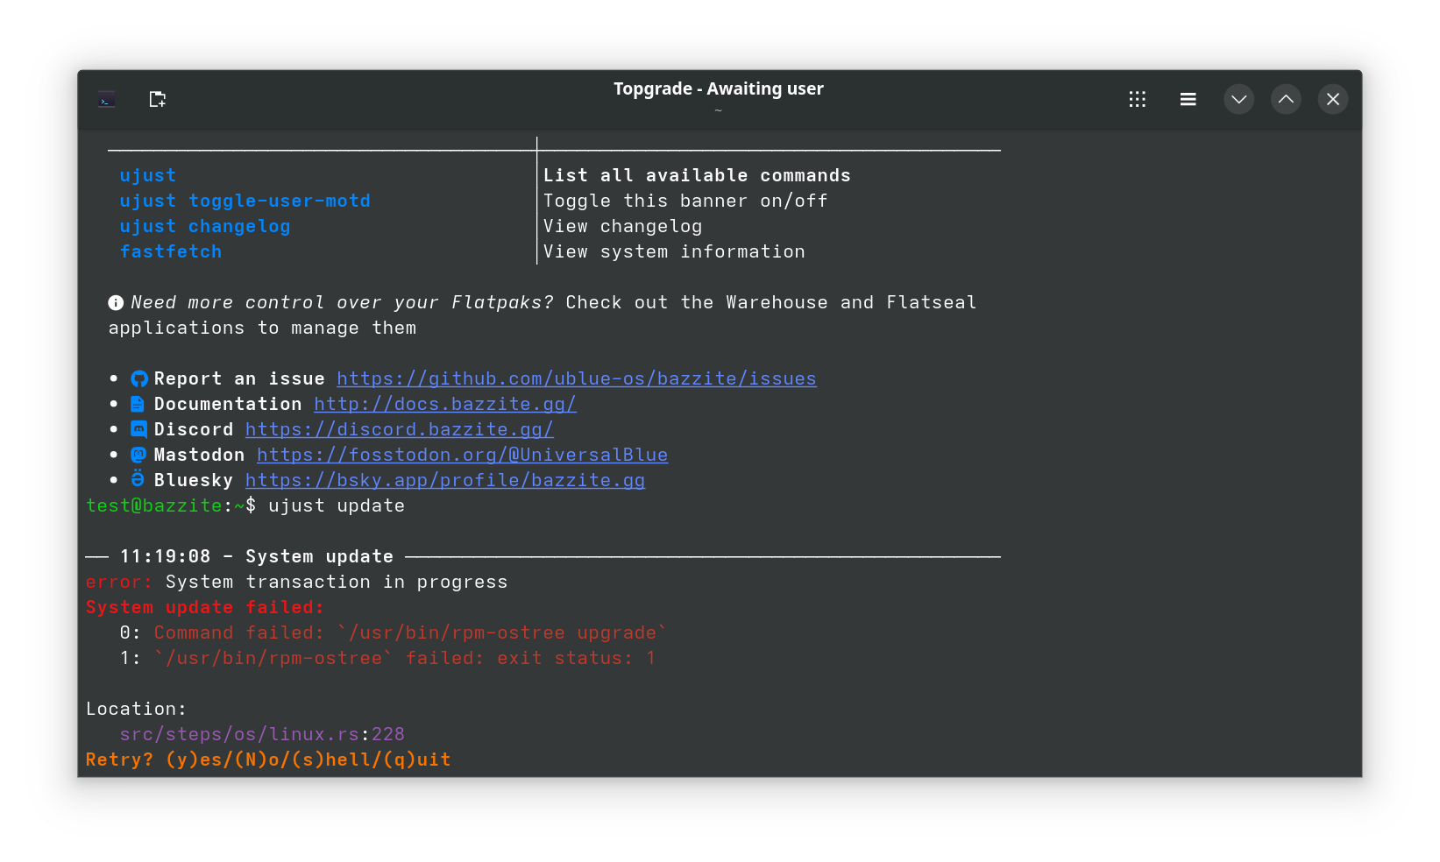
Task: Click the ujust toggle-user-motd banner toggle command
Action: (245, 201)
